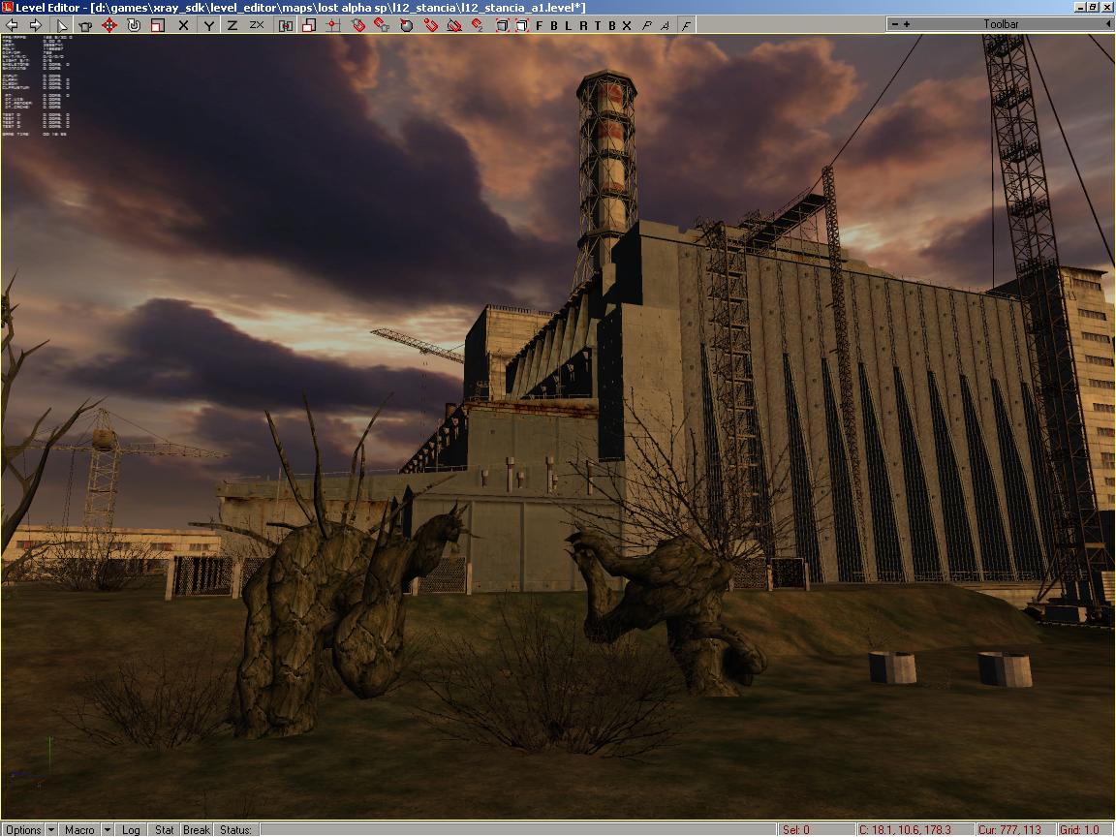Click the moving snap magnet icon

coord(382,25)
